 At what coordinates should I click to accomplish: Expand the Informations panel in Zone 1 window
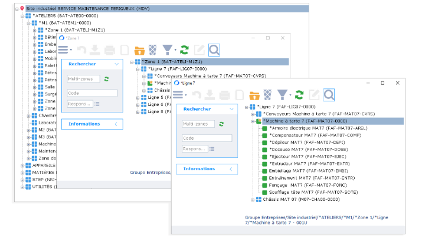116,124
